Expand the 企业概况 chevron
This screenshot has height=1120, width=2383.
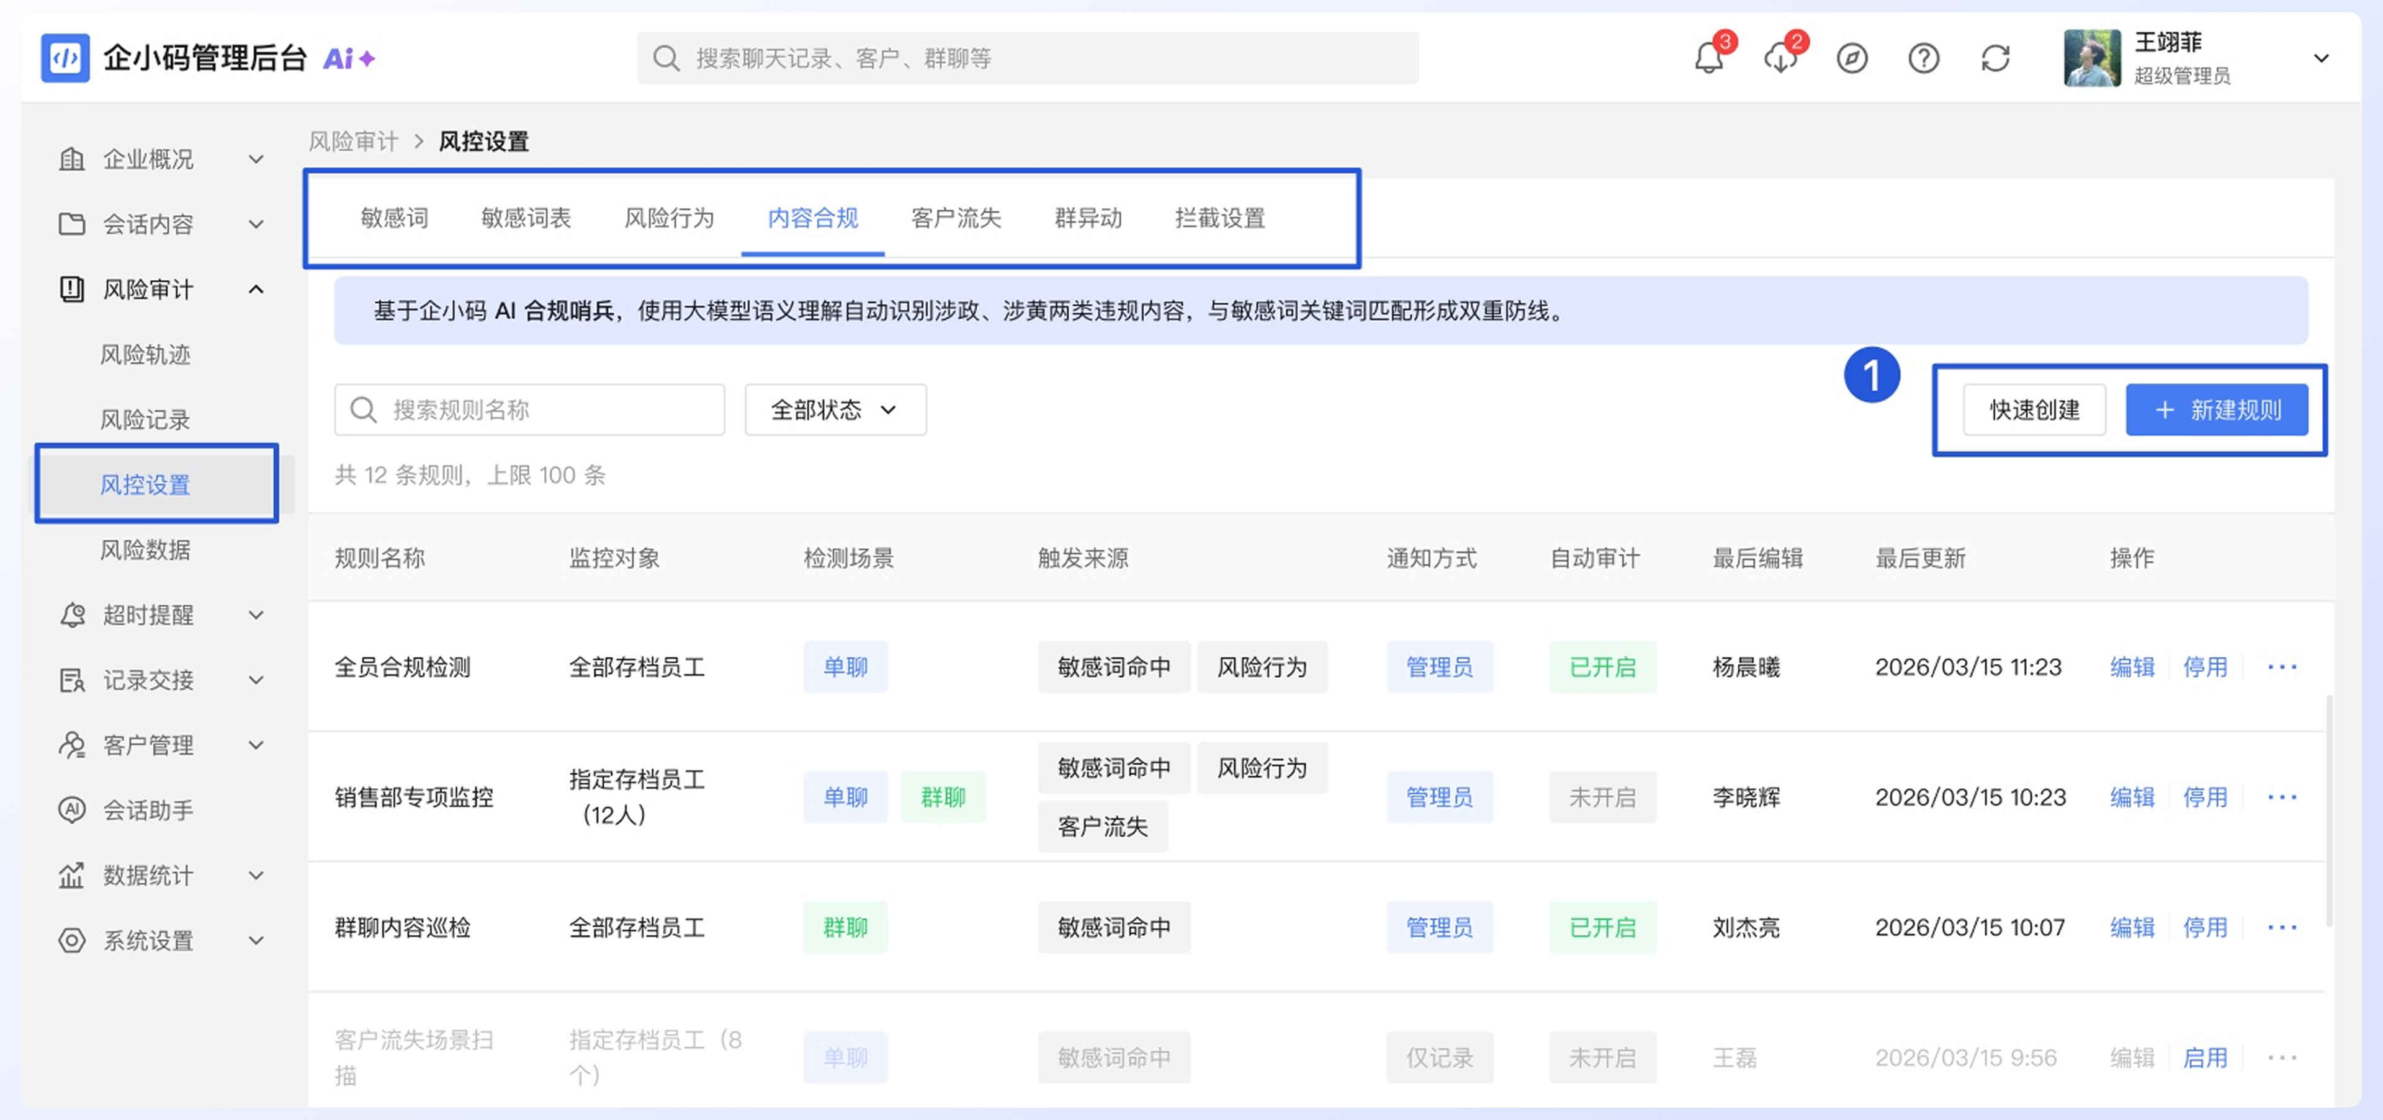[x=256, y=159]
